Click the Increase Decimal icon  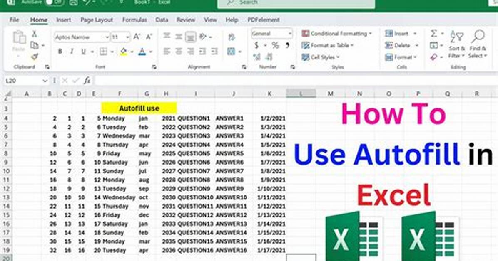coord(256,57)
